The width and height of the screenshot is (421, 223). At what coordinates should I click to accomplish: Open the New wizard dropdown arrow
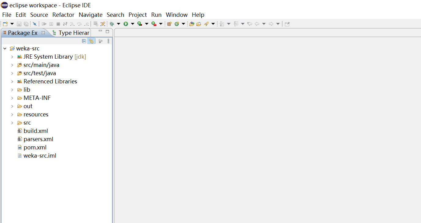12,24
